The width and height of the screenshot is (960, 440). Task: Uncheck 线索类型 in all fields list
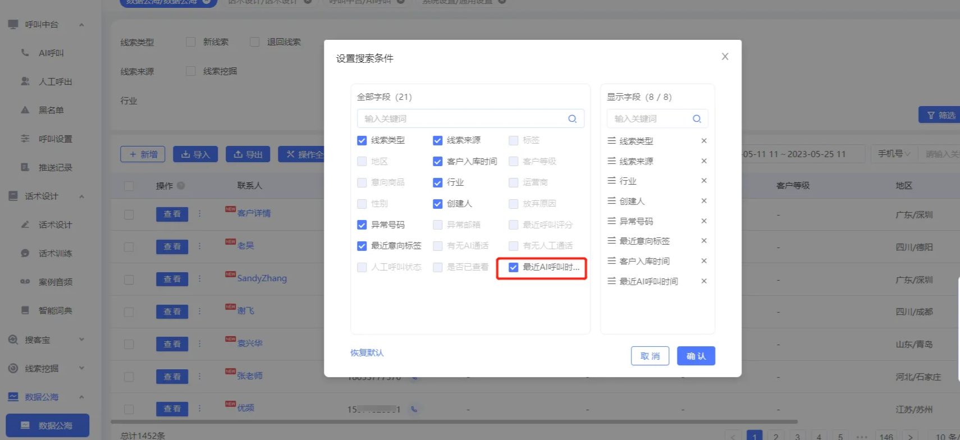pyautogui.click(x=362, y=140)
